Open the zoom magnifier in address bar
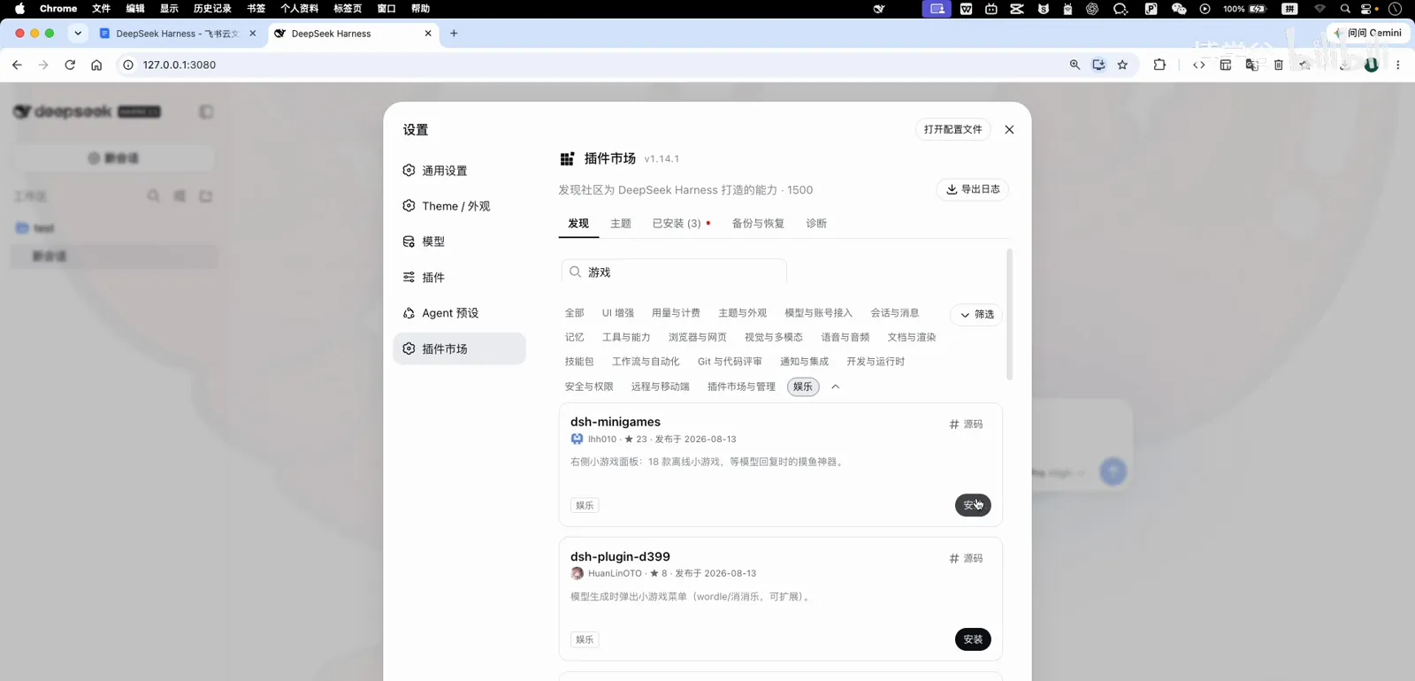 (x=1075, y=65)
